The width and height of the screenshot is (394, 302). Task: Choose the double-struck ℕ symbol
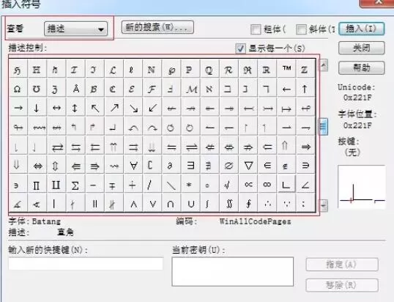point(152,69)
